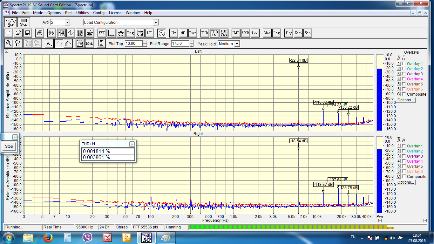Check Overlay 3 in the Right plot
Screen dimensions: 434x244
[x=404, y=156]
